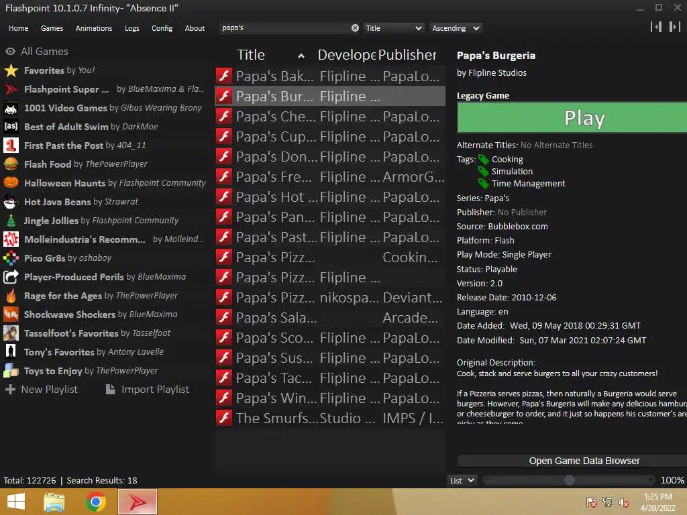Open the List layout dropdown
The image size is (687, 515).
point(462,480)
